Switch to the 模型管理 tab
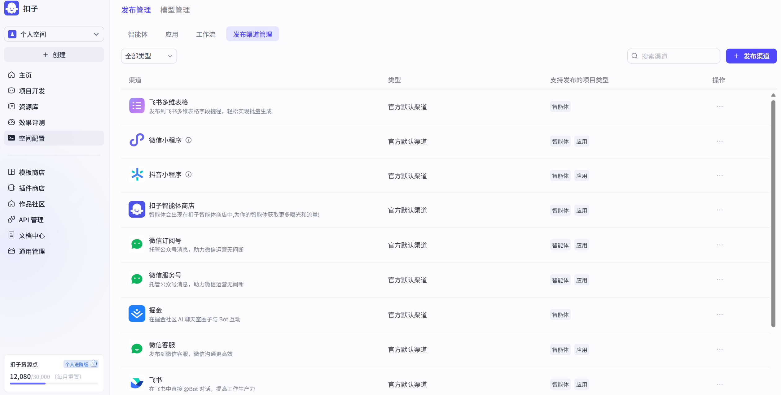781x395 pixels. 175,10
